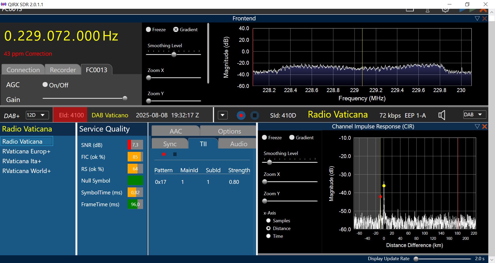Open the Recorder tab
The width and height of the screenshot is (495, 263).
click(x=63, y=70)
